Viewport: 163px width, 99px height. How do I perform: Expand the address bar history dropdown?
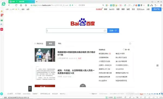coord(76,5)
